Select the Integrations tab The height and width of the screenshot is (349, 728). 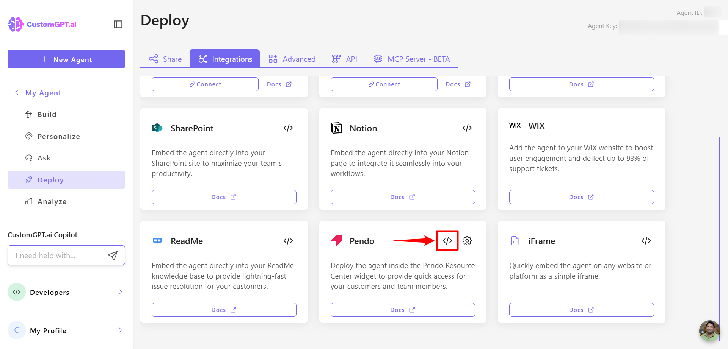click(x=225, y=59)
